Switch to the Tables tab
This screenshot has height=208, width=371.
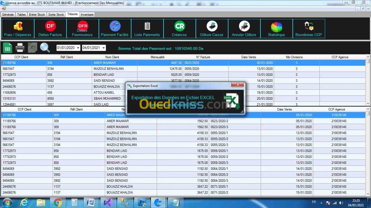[22, 15]
